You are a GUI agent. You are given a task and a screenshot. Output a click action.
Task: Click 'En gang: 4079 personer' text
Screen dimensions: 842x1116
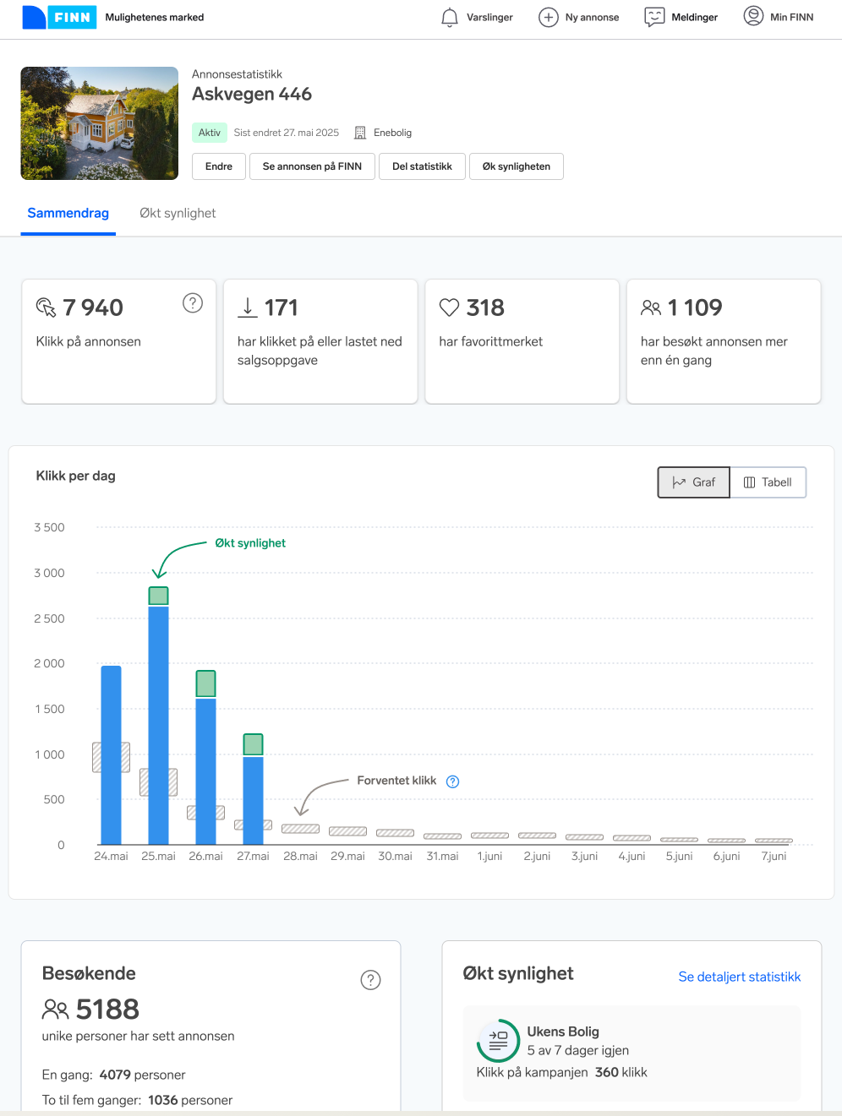click(x=114, y=1075)
